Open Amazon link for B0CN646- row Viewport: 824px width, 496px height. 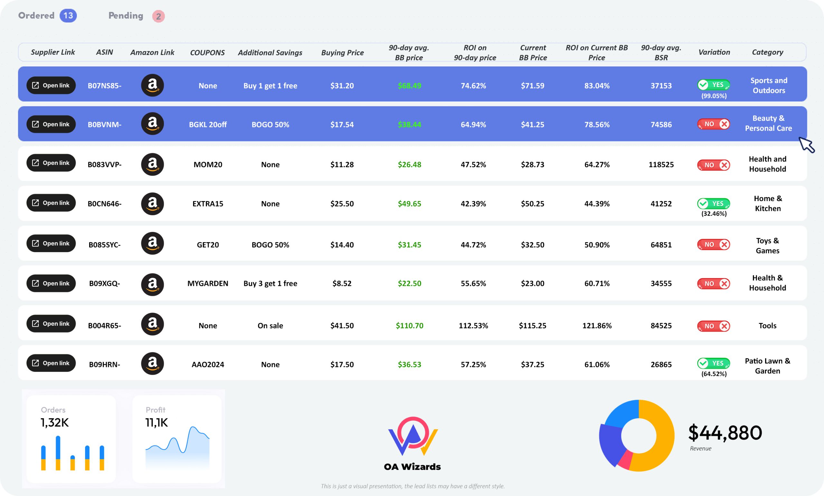pos(152,204)
